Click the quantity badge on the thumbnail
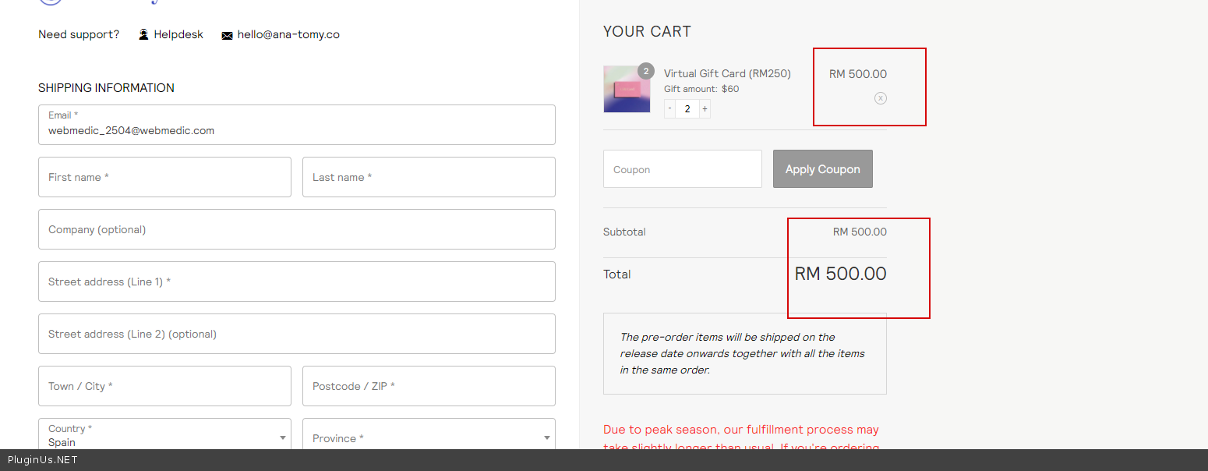 coord(645,71)
